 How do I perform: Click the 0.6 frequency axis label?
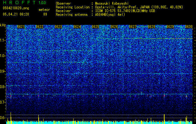(x=3, y=118)
